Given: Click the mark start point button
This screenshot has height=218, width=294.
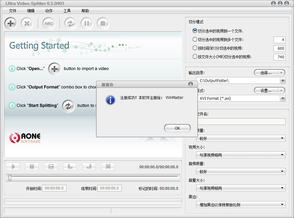Looking at the screenshot, I should click(x=70, y=167).
